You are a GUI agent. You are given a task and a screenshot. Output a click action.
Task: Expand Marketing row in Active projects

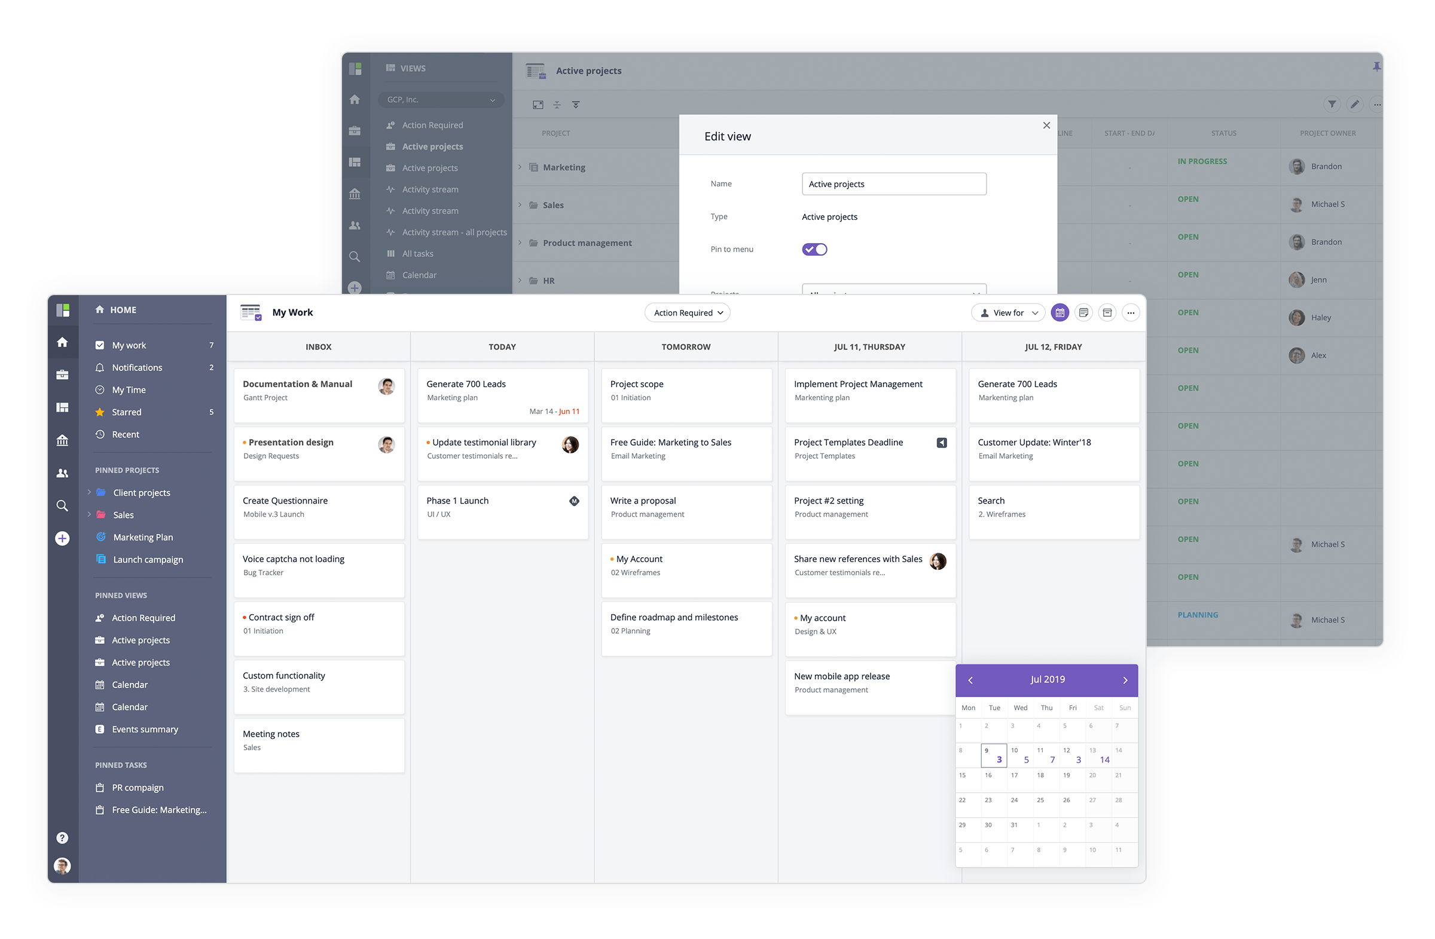(x=520, y=167)
